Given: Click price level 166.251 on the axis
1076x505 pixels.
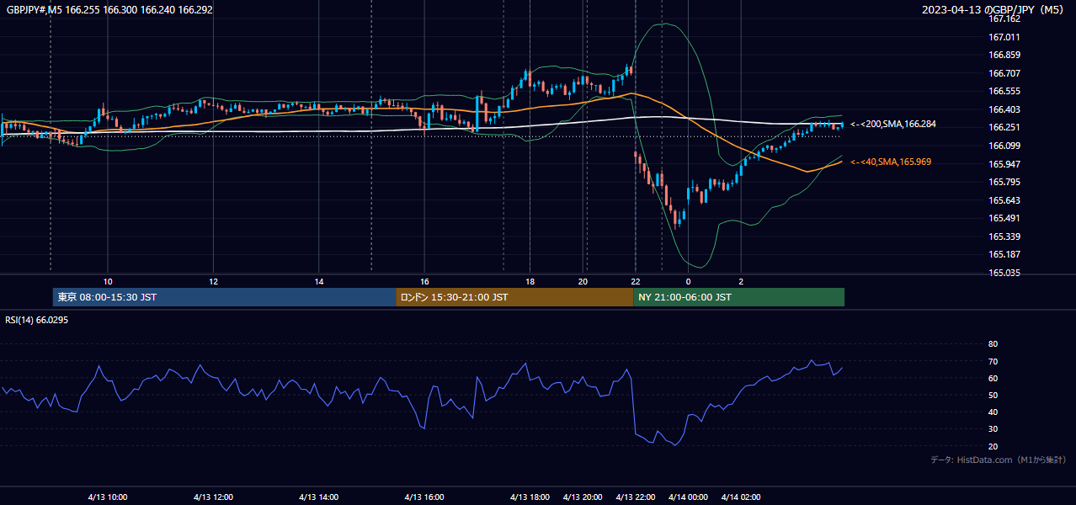Looking at the screenshot, I should pos(1004,127).
